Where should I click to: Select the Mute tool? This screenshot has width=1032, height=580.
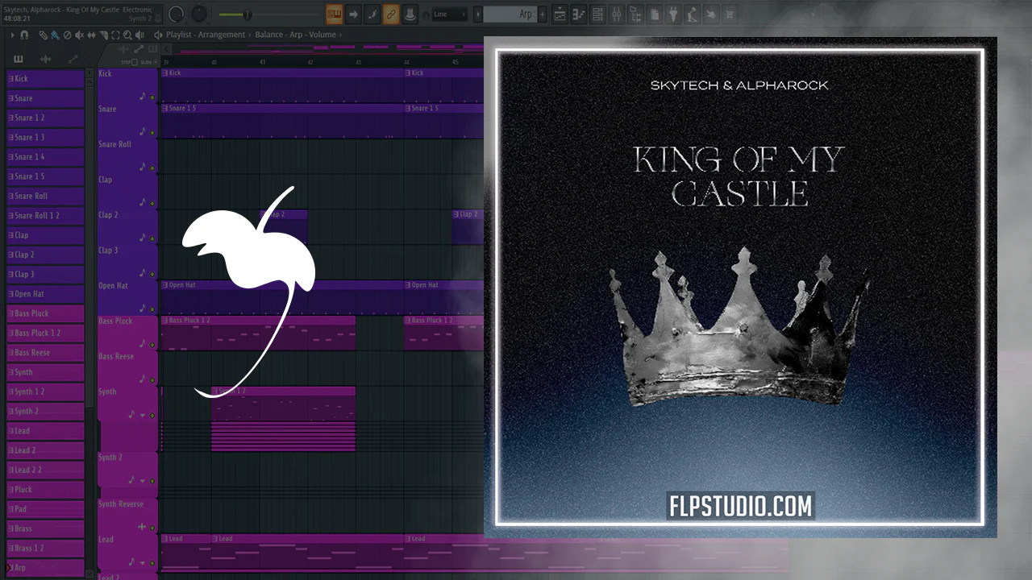(x=79, y=35)
